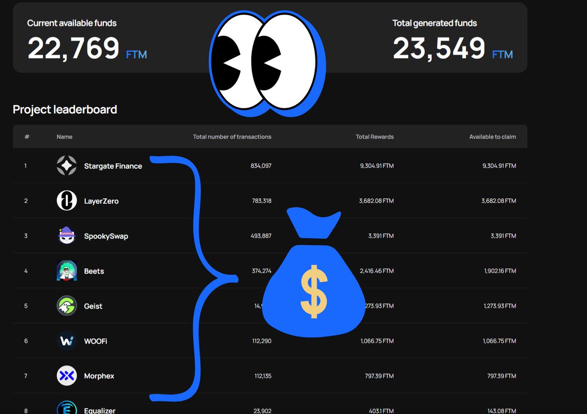
Task: Select the 'Total generated funds' label
Action: pos(435,23)
